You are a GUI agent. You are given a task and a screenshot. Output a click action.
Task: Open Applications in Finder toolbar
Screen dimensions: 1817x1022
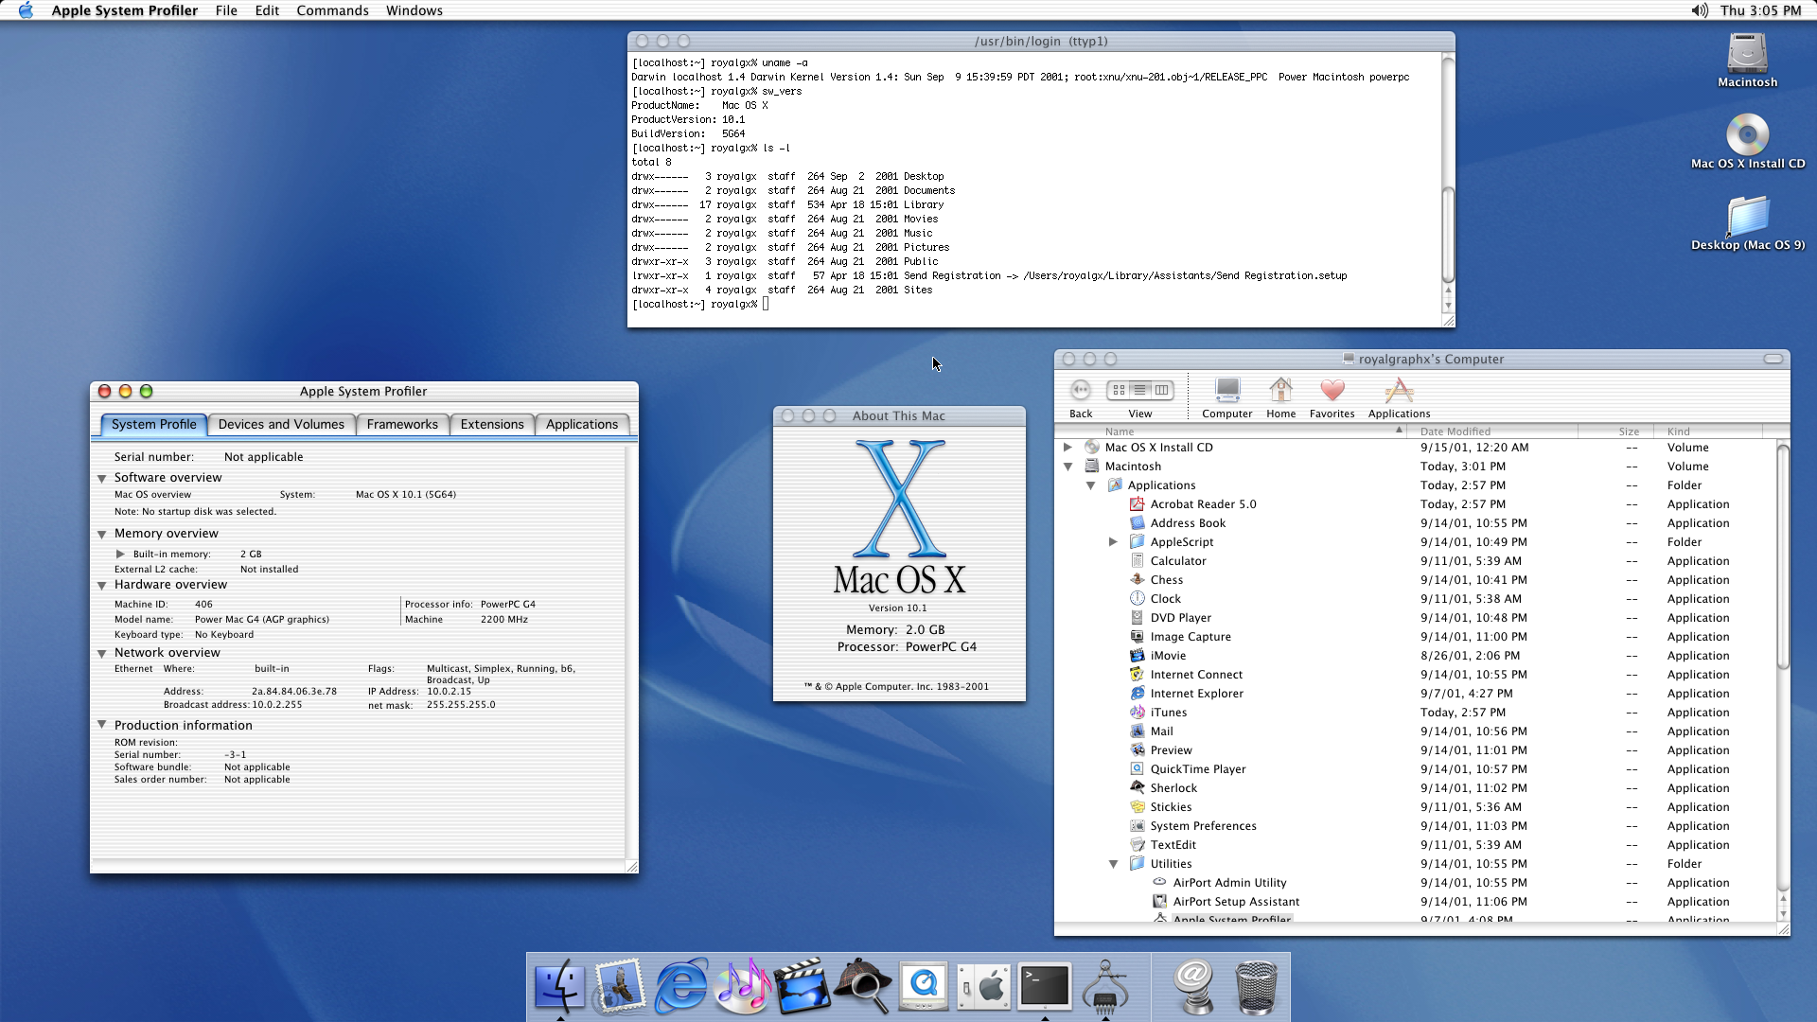click(1399, 397)
